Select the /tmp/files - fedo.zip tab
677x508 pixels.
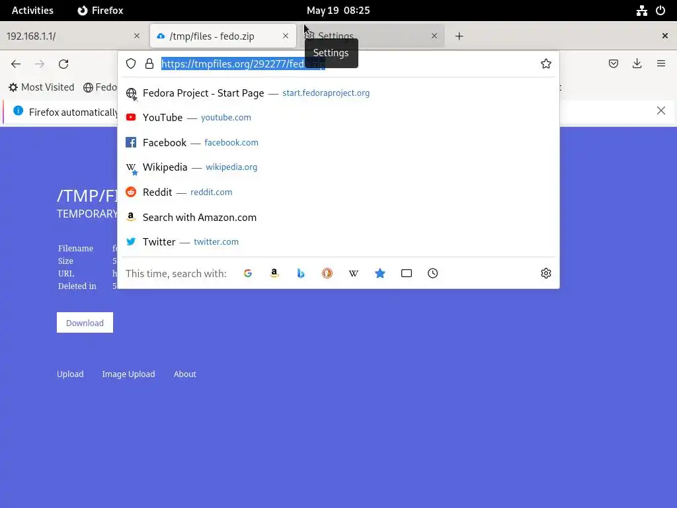[223, 36]
